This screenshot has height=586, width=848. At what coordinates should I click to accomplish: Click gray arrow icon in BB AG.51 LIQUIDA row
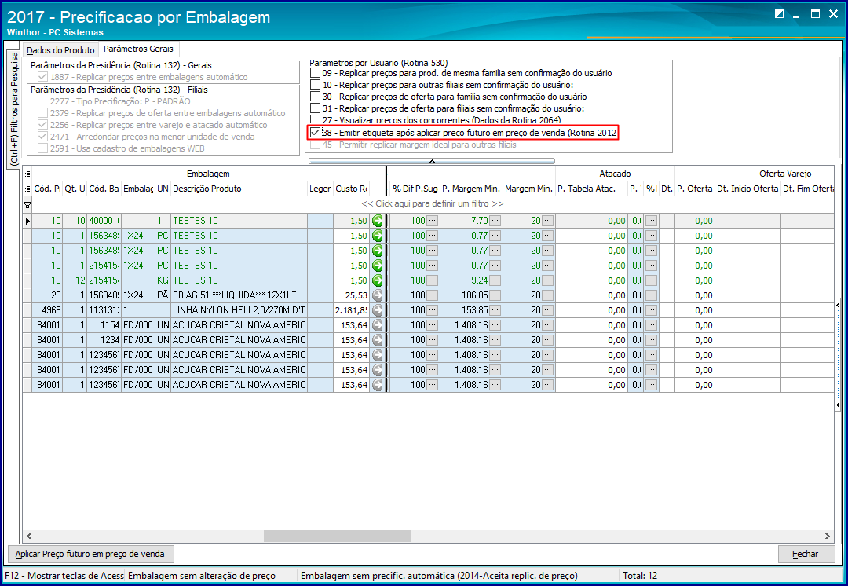[x=378, y=295]
